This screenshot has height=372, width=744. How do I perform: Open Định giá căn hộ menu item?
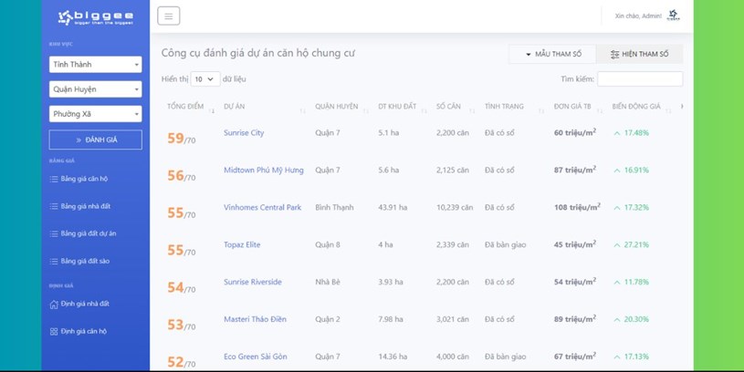pyautogui.click(x=79, y=331)
